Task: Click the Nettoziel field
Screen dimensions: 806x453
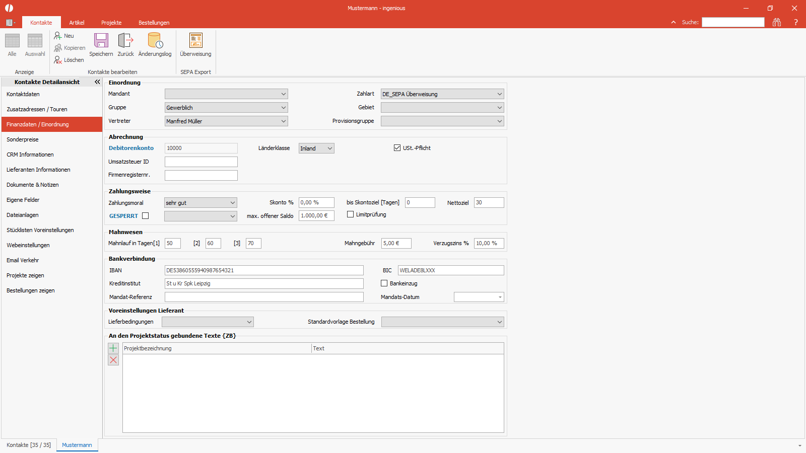Action: click(489, 202)
